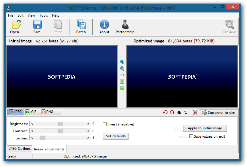Screen dimensions: 247x167
Task: Click the optimized image preview pane
Action: (x=182, y=77)
